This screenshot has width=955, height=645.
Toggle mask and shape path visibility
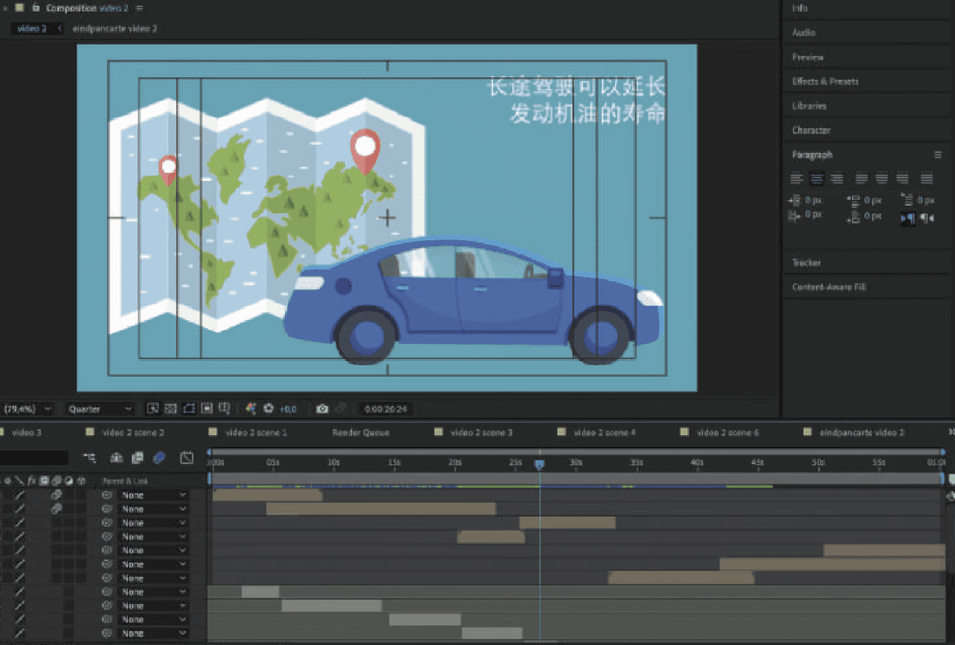(x=189, y=408)
